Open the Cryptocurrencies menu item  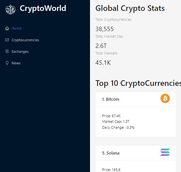(25, 40)
